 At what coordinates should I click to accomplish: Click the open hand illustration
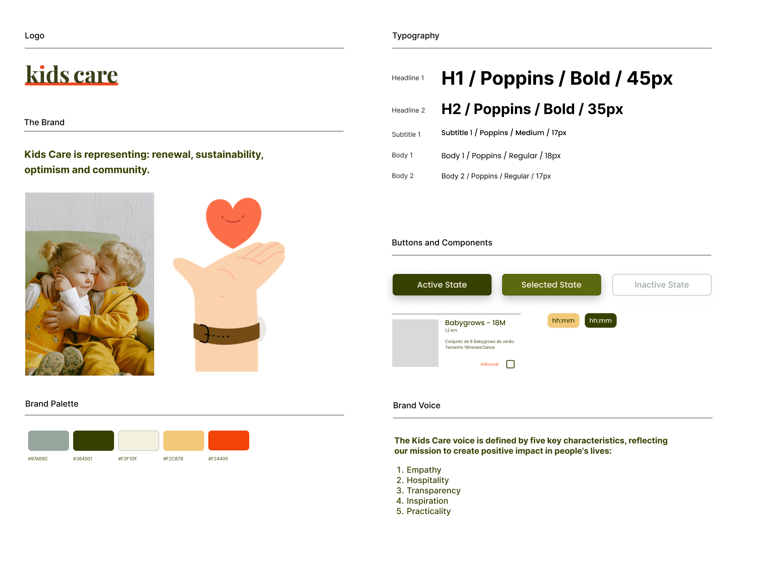[229, 306]
